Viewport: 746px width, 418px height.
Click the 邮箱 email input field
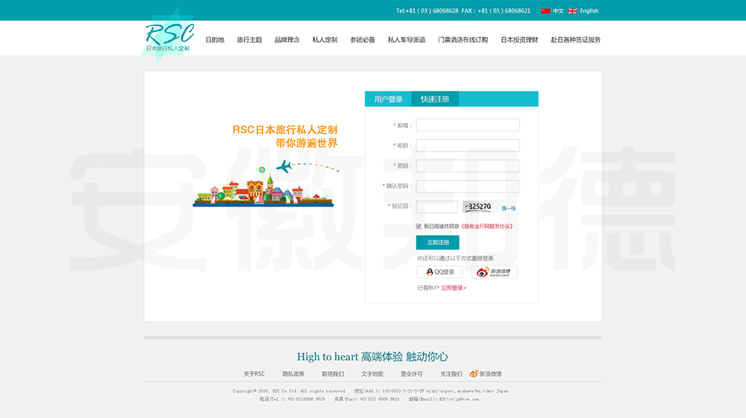(468, 125)
